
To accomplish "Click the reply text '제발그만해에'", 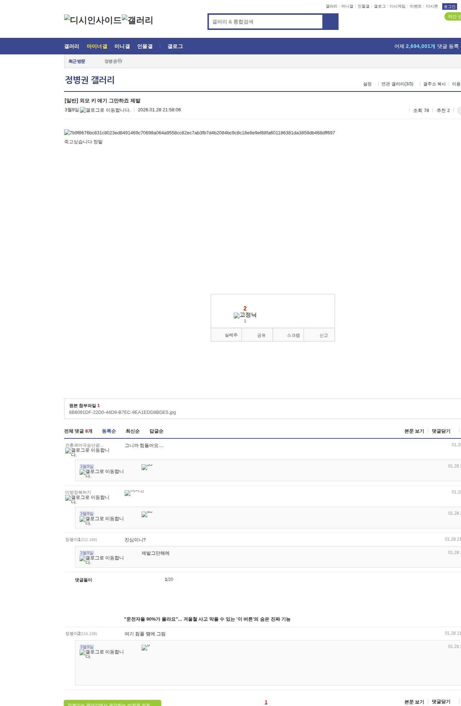I will (155, 553).
